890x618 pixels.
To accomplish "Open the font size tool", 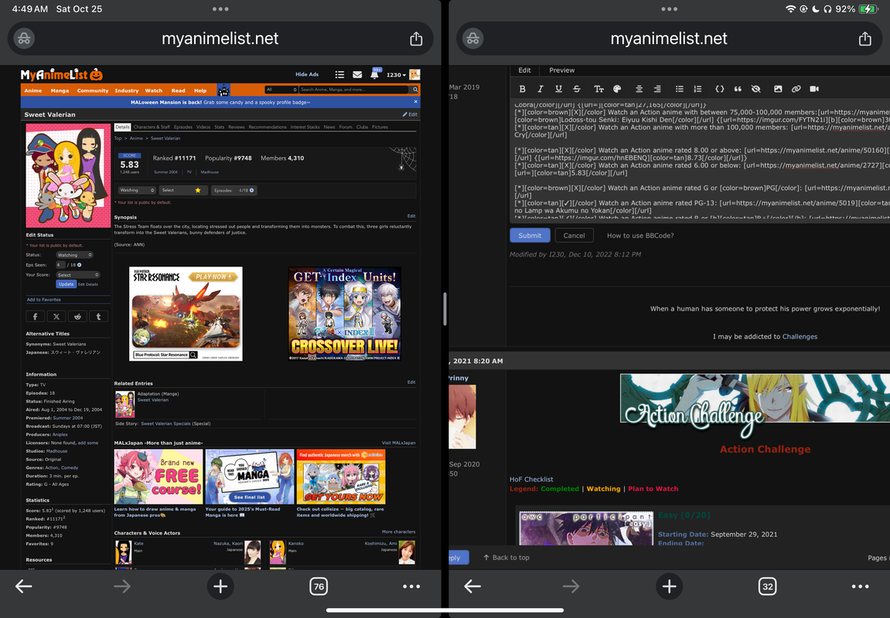I will tap(598, 89).
